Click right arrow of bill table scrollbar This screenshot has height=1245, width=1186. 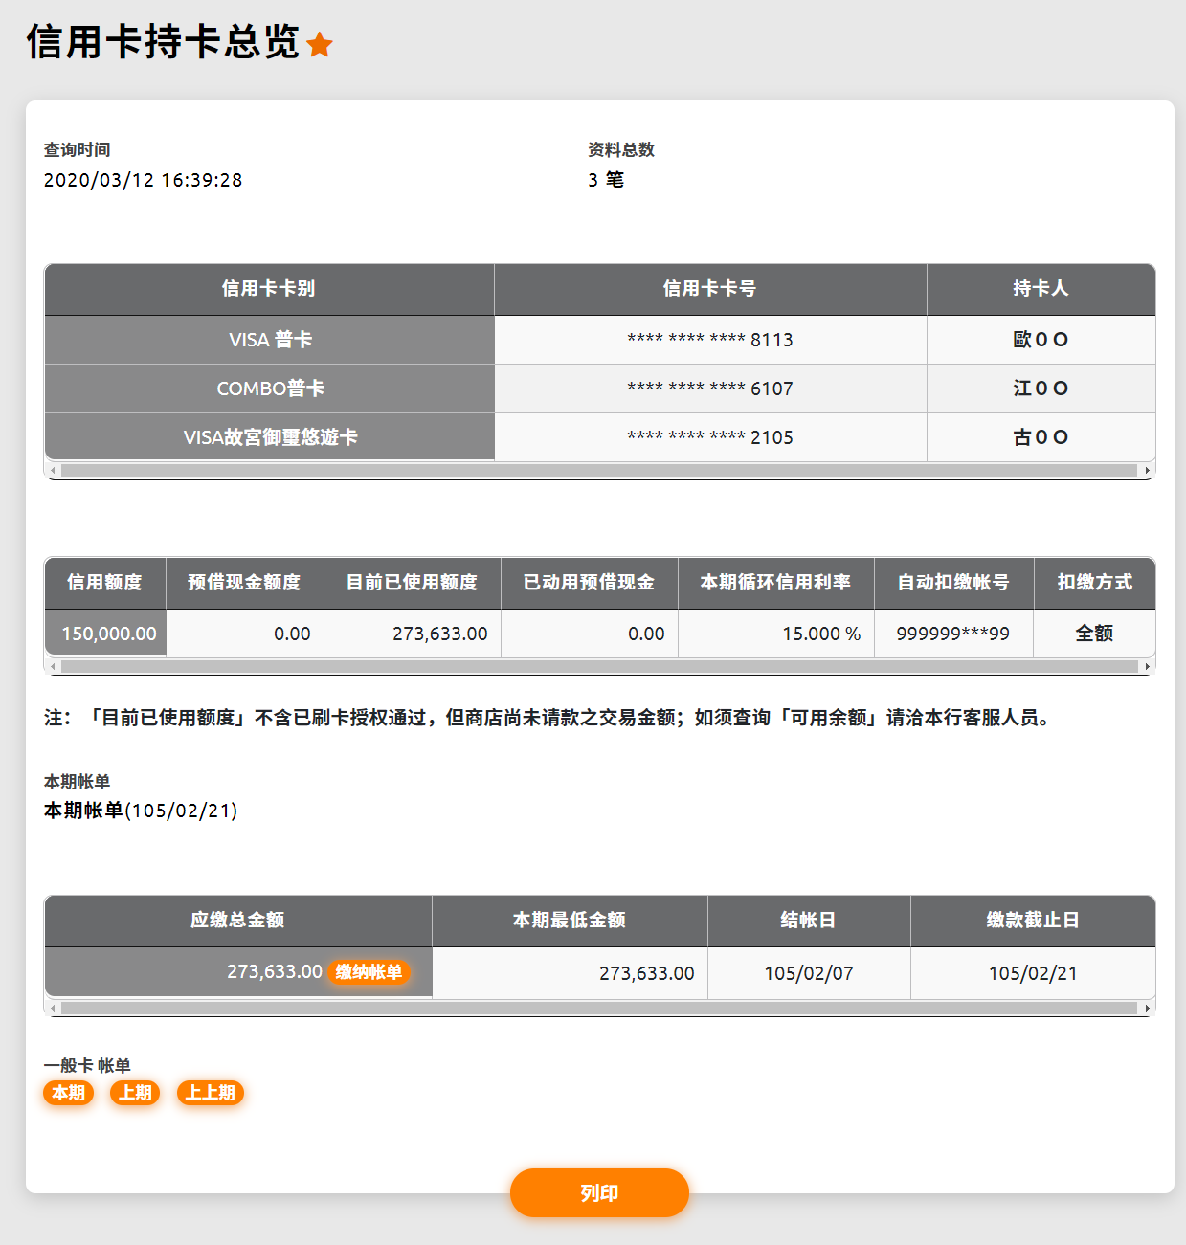[x=1147, y=1008]
